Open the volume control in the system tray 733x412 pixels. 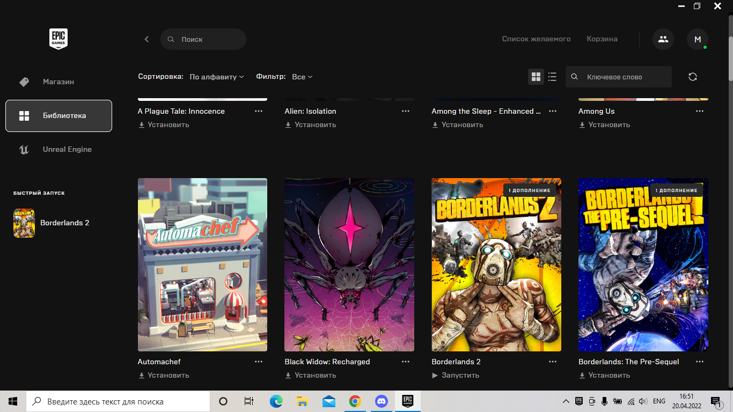tap(643, 401)
